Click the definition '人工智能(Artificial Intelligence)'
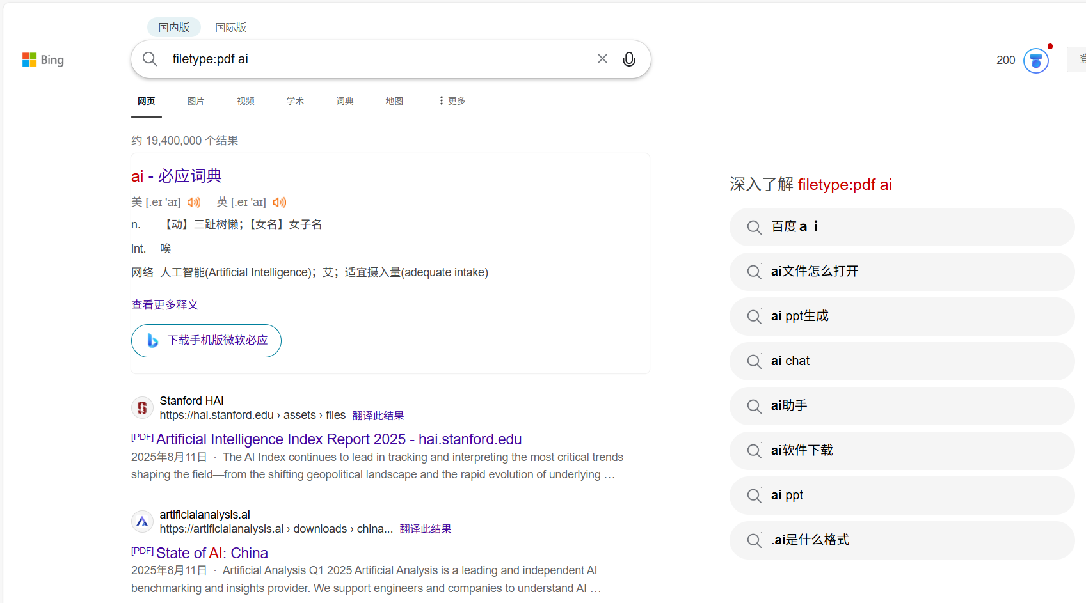 coord(237,272)
